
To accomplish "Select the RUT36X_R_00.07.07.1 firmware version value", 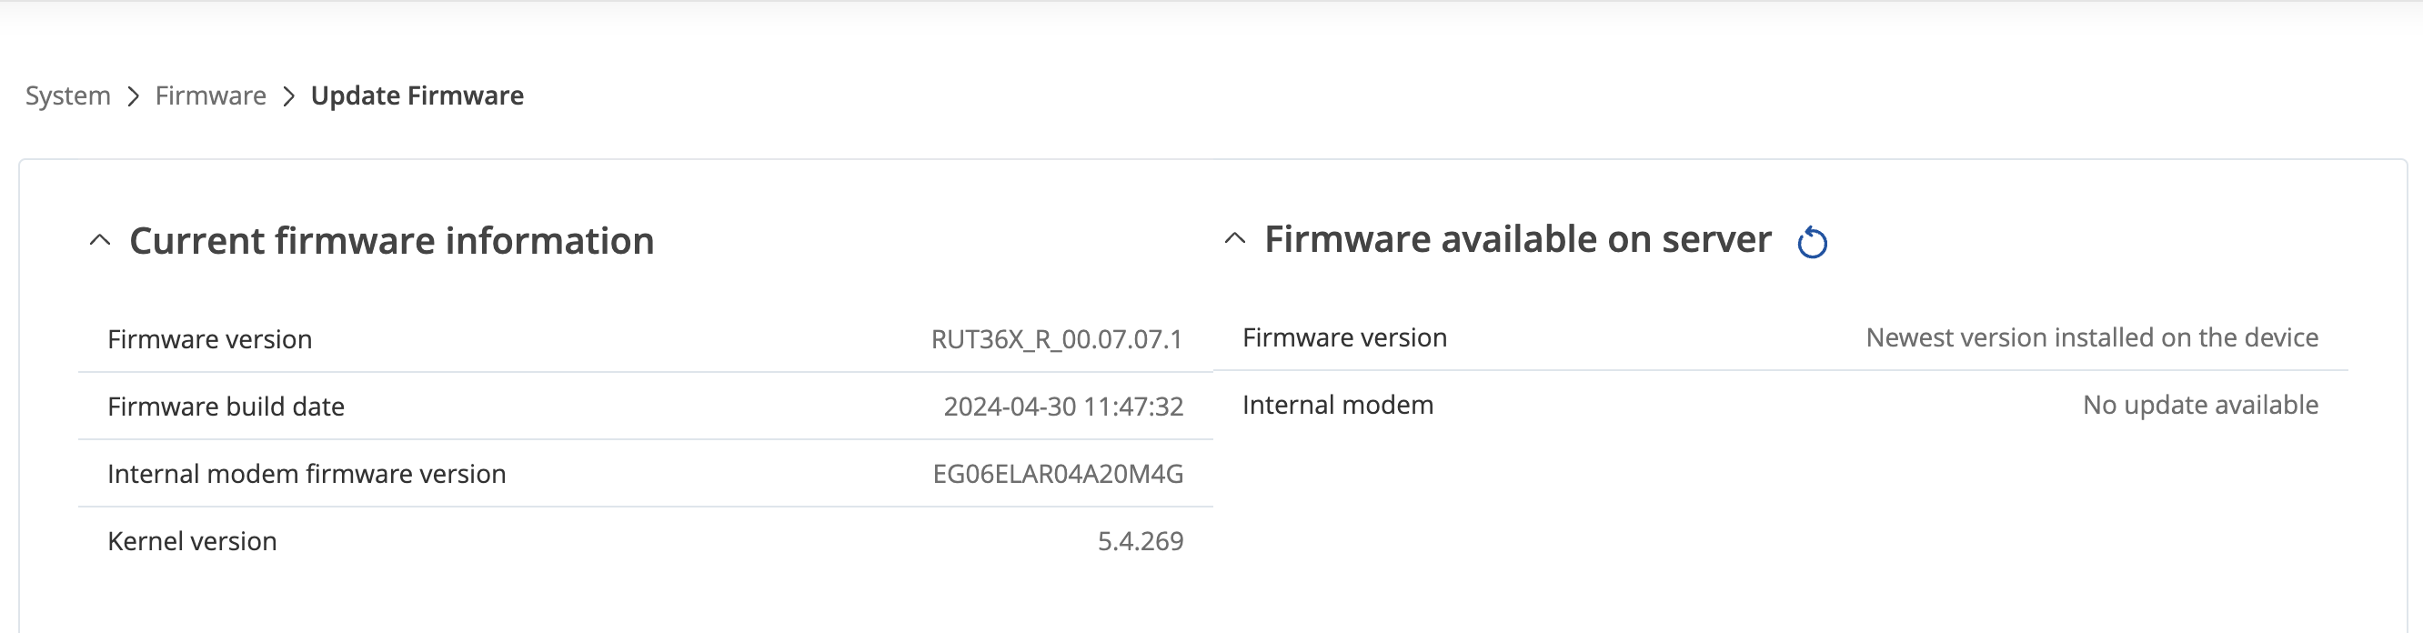I will (x=1056, y=339).
